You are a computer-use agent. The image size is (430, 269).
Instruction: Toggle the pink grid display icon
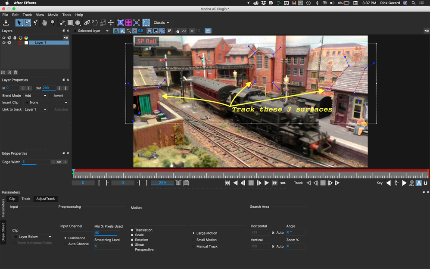[x=128, y=22]
